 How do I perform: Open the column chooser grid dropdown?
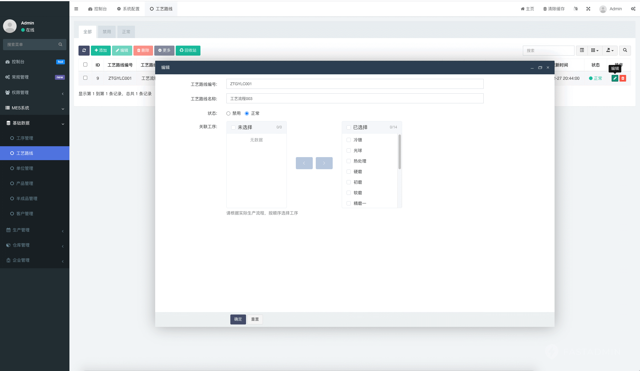595,50
